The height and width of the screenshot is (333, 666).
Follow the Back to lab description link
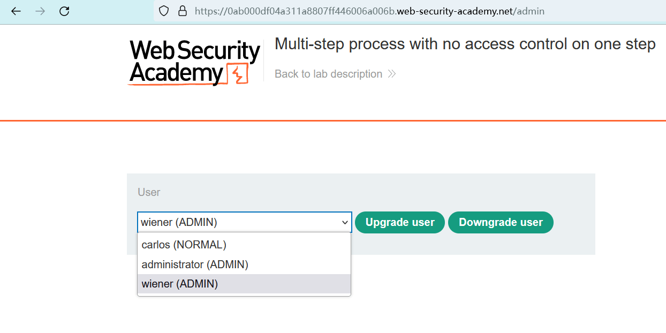pos(328,74)
